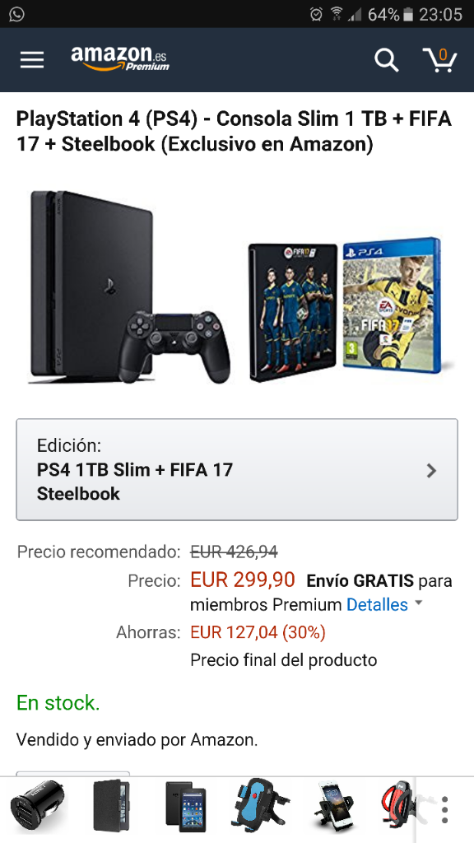
Task: Select the Fire tablet thumbnail
Action: point(185,807)
